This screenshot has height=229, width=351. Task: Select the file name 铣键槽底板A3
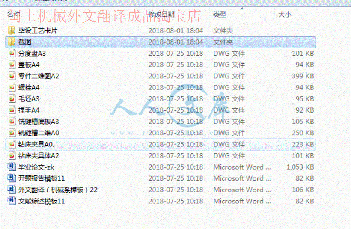[x=39, y=122]
